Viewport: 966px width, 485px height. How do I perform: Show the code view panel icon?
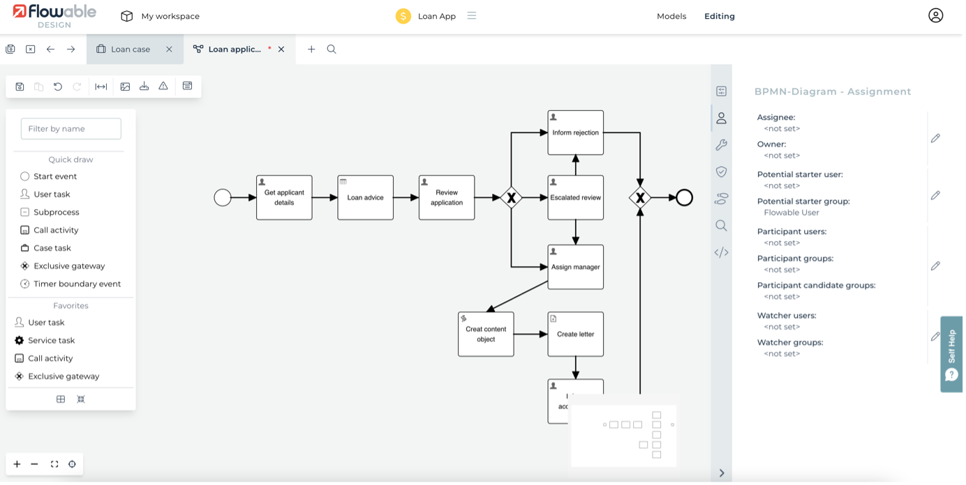[x=721, y=252]
